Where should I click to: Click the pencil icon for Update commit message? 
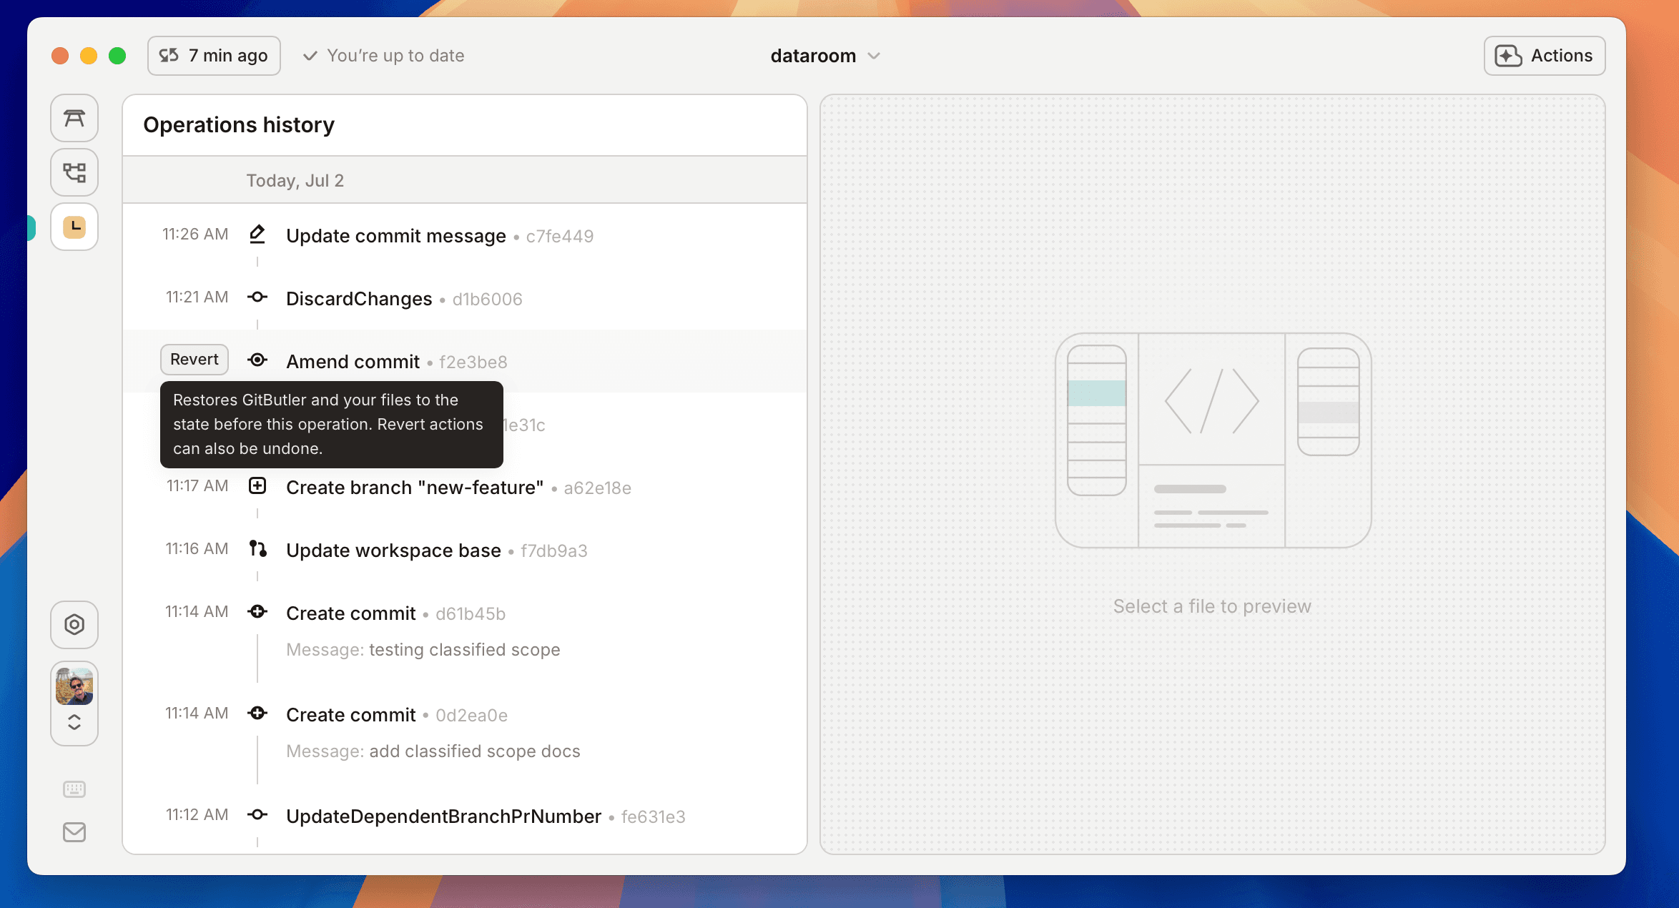[257, 235]
